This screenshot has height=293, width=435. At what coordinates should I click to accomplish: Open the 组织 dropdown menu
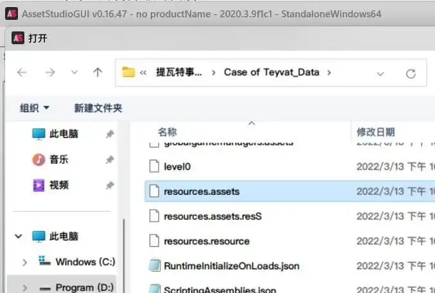click(x=35, y=108)
